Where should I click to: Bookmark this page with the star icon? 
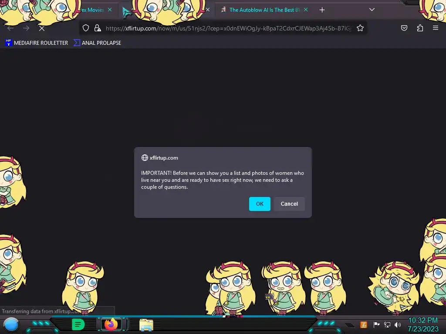[360, 28]
